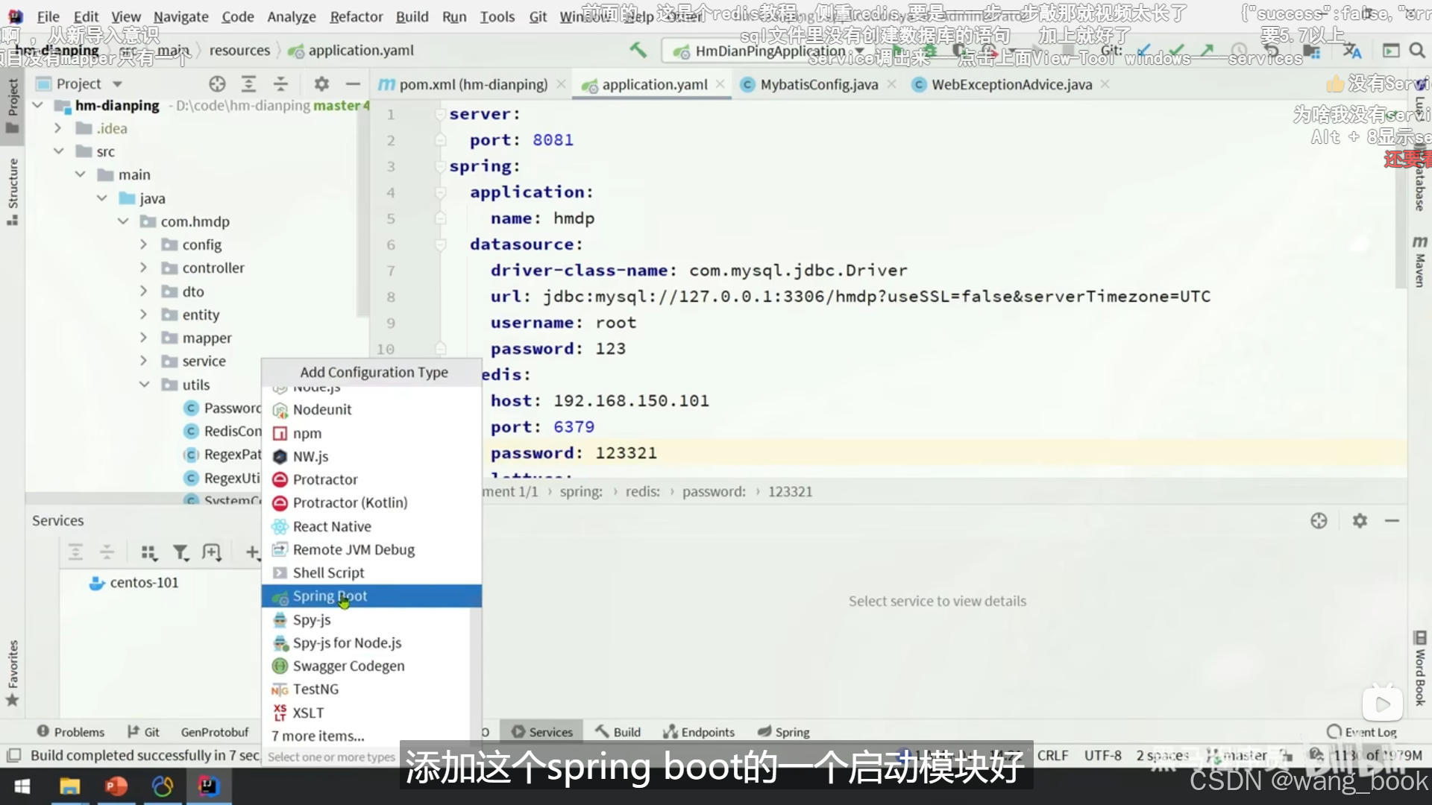Switch to MybatisConfig.java tab
Screen dimensions: 1432x805
pyautogui.click(x=818, y=84)
